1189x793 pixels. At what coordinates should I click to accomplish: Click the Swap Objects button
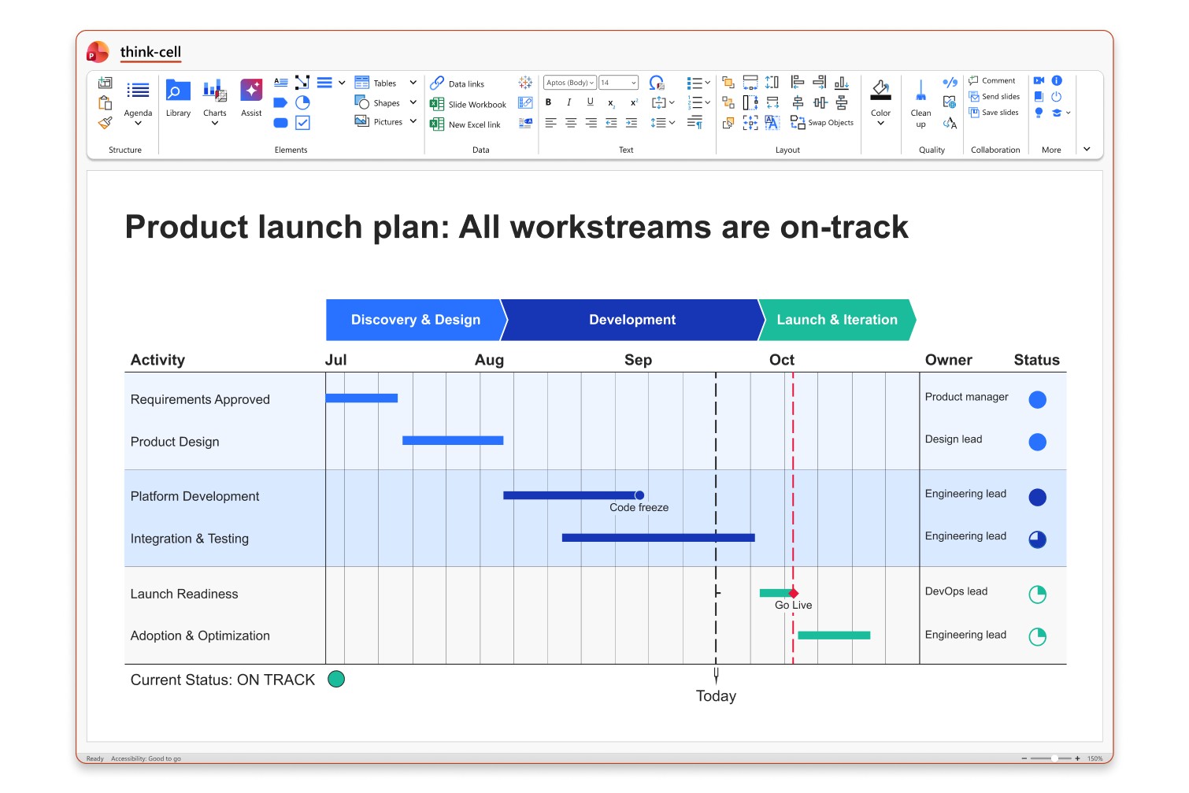[822, 123]
